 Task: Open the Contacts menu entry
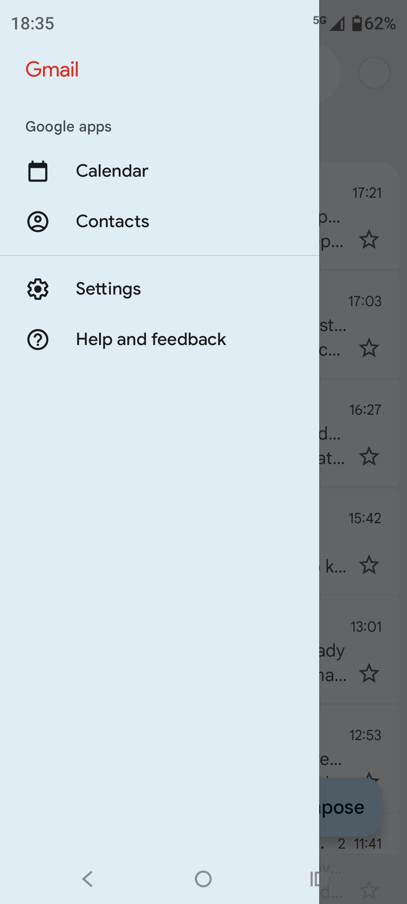pos(112,221)
